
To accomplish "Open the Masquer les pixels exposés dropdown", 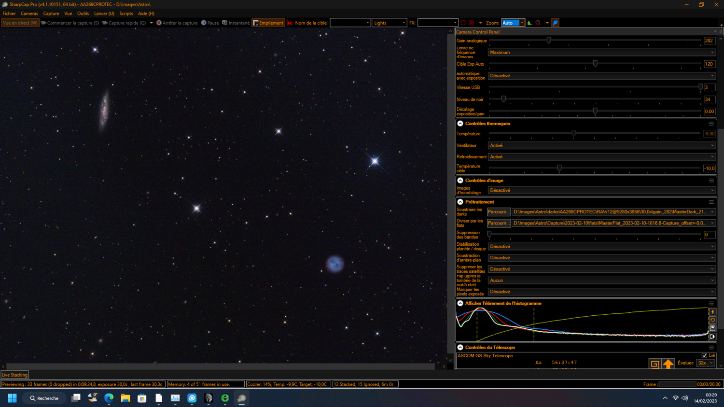I will click(601, 292).
